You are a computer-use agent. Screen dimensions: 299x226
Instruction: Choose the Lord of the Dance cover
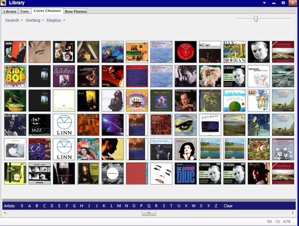(x=112, y=52)
